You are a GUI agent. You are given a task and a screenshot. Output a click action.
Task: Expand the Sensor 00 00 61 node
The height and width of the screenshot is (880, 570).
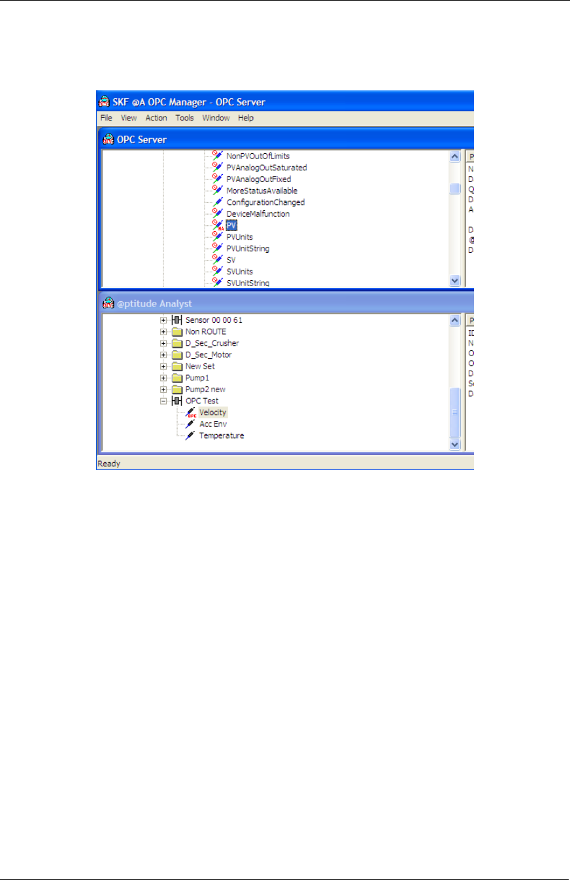(x=163, y=320)
